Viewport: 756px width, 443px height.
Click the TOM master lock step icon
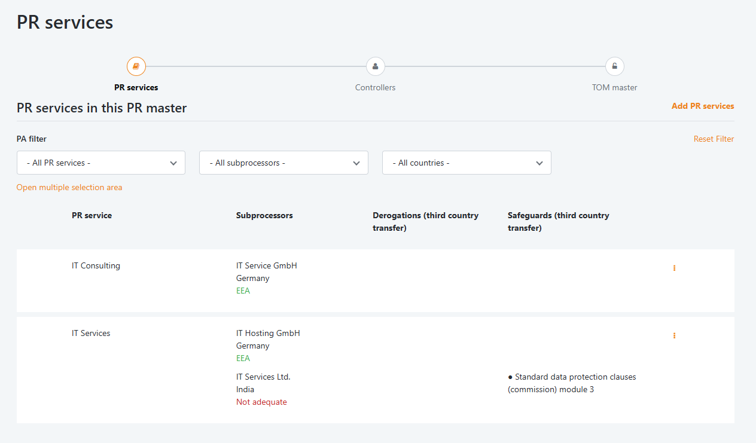[x=614, y=66]
